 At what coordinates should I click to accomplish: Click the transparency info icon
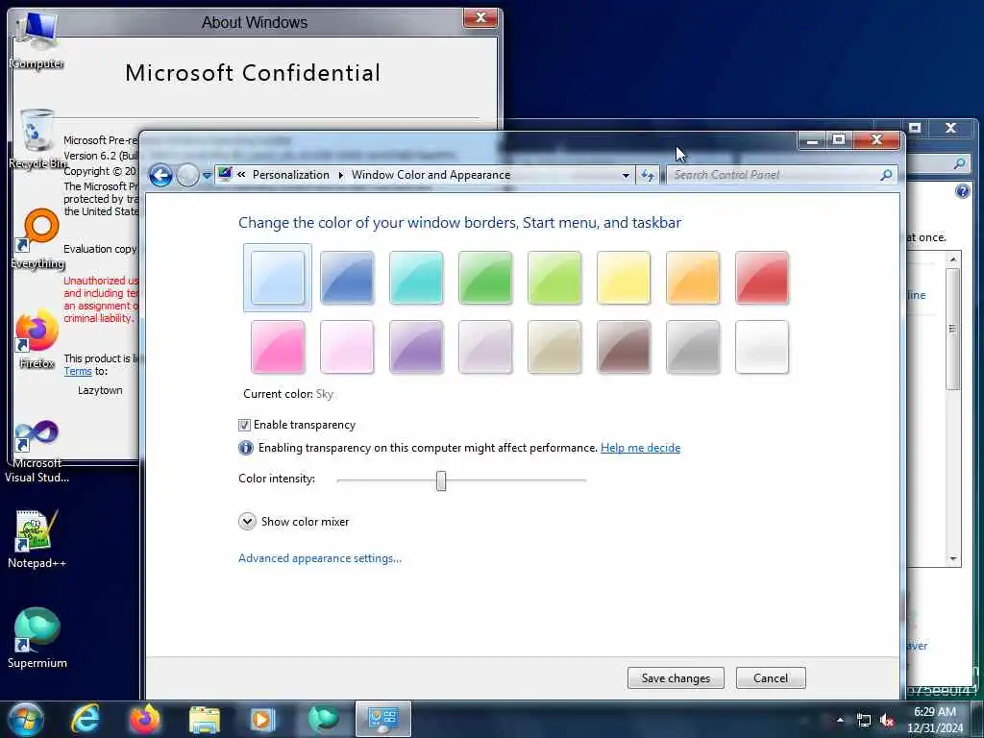pyautogui.click(x=245, y=448)
